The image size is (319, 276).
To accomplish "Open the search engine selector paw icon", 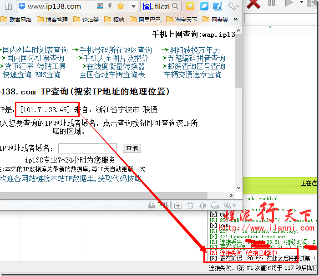I will click(148, 6).
